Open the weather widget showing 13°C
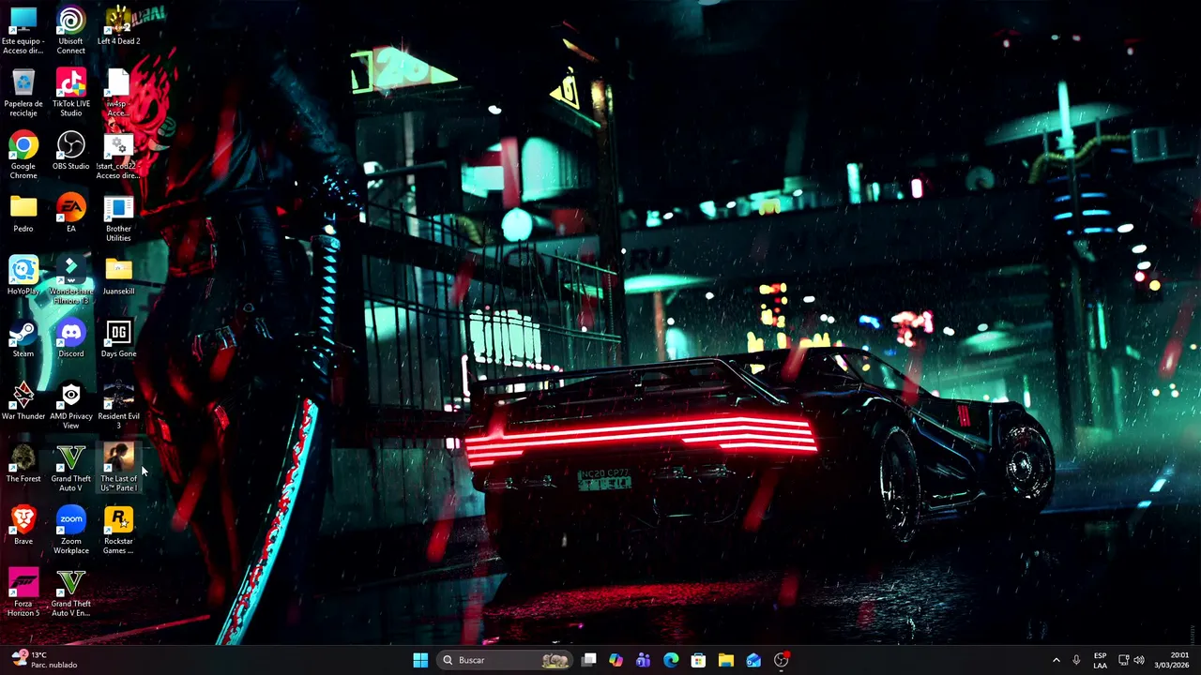 click(42, 660)
